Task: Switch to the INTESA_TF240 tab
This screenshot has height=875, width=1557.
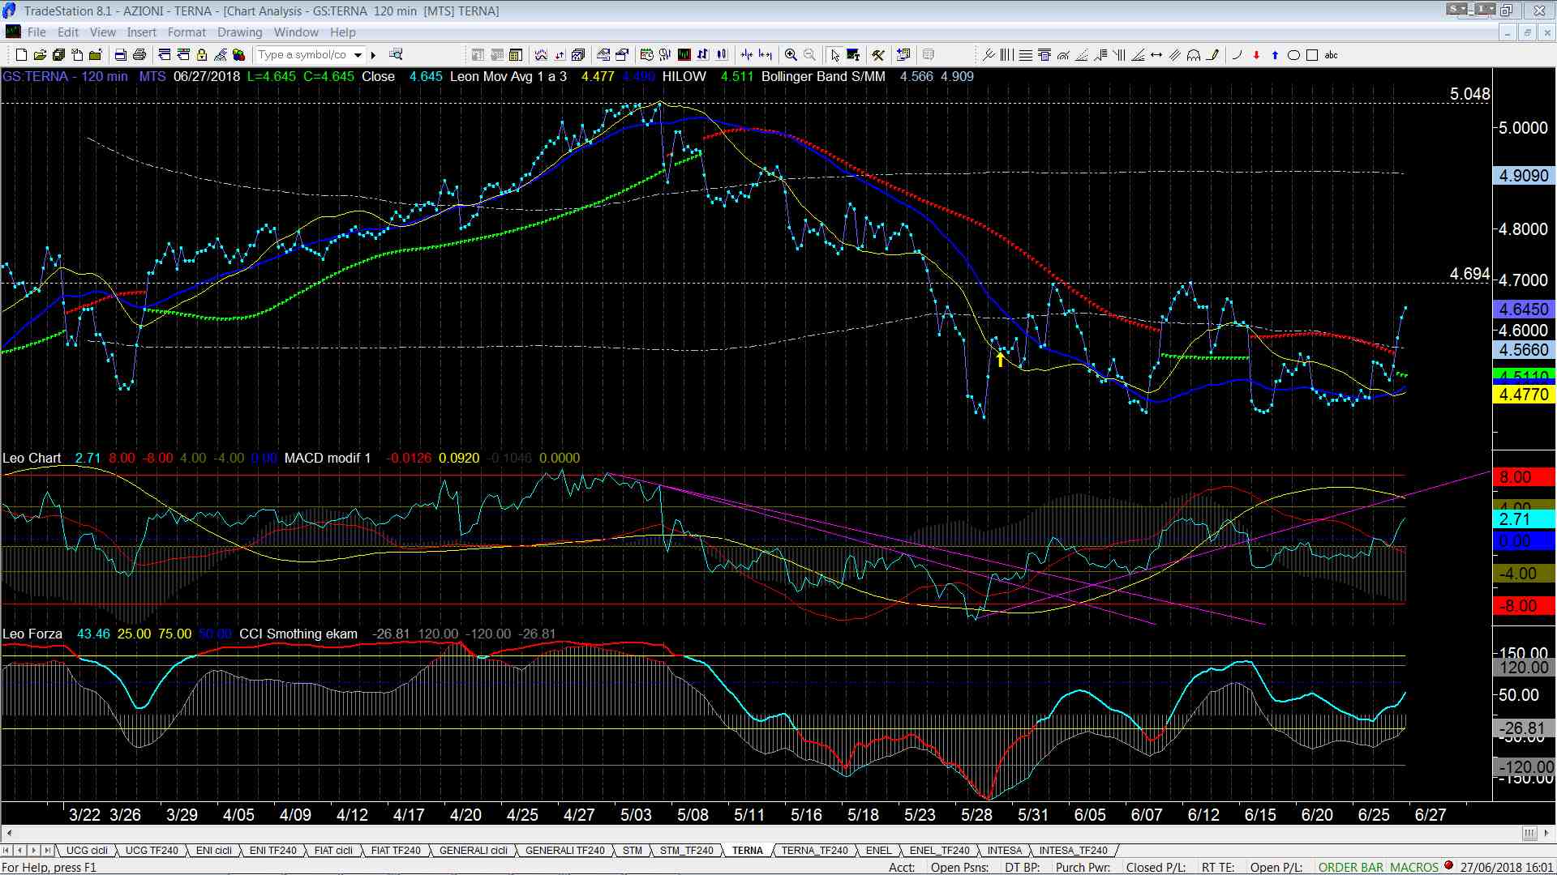Action: pyautogui.click(x=1073, y=851)
